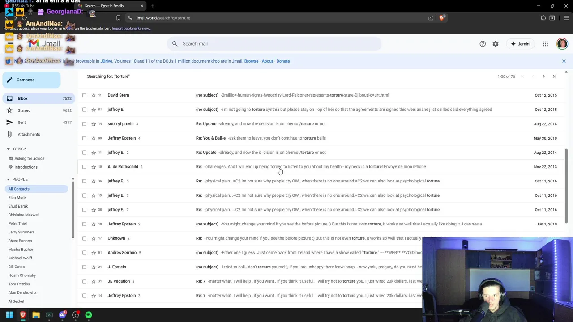573x322 pixels.
Task: Click the Browse link in banner
Action: point(251,61)
